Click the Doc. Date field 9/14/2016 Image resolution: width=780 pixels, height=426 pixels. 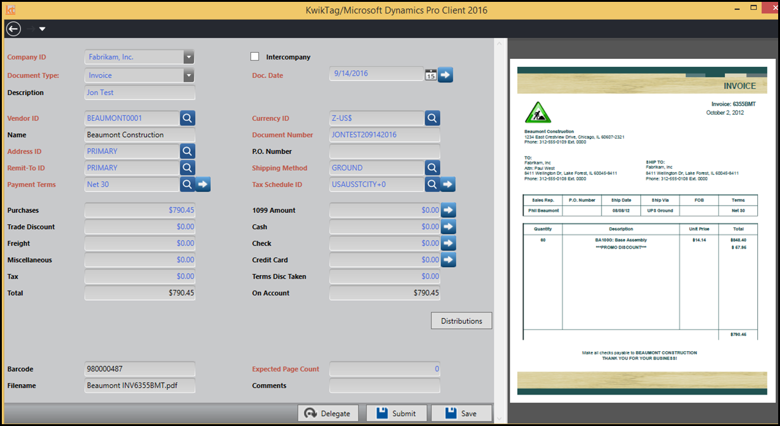pos(377,74)
